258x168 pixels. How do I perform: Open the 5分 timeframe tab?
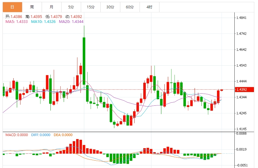(71, 7)
